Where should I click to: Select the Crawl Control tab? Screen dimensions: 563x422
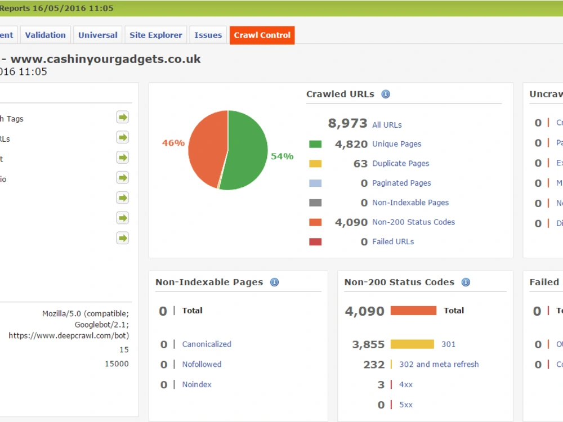tap(262, 35)
